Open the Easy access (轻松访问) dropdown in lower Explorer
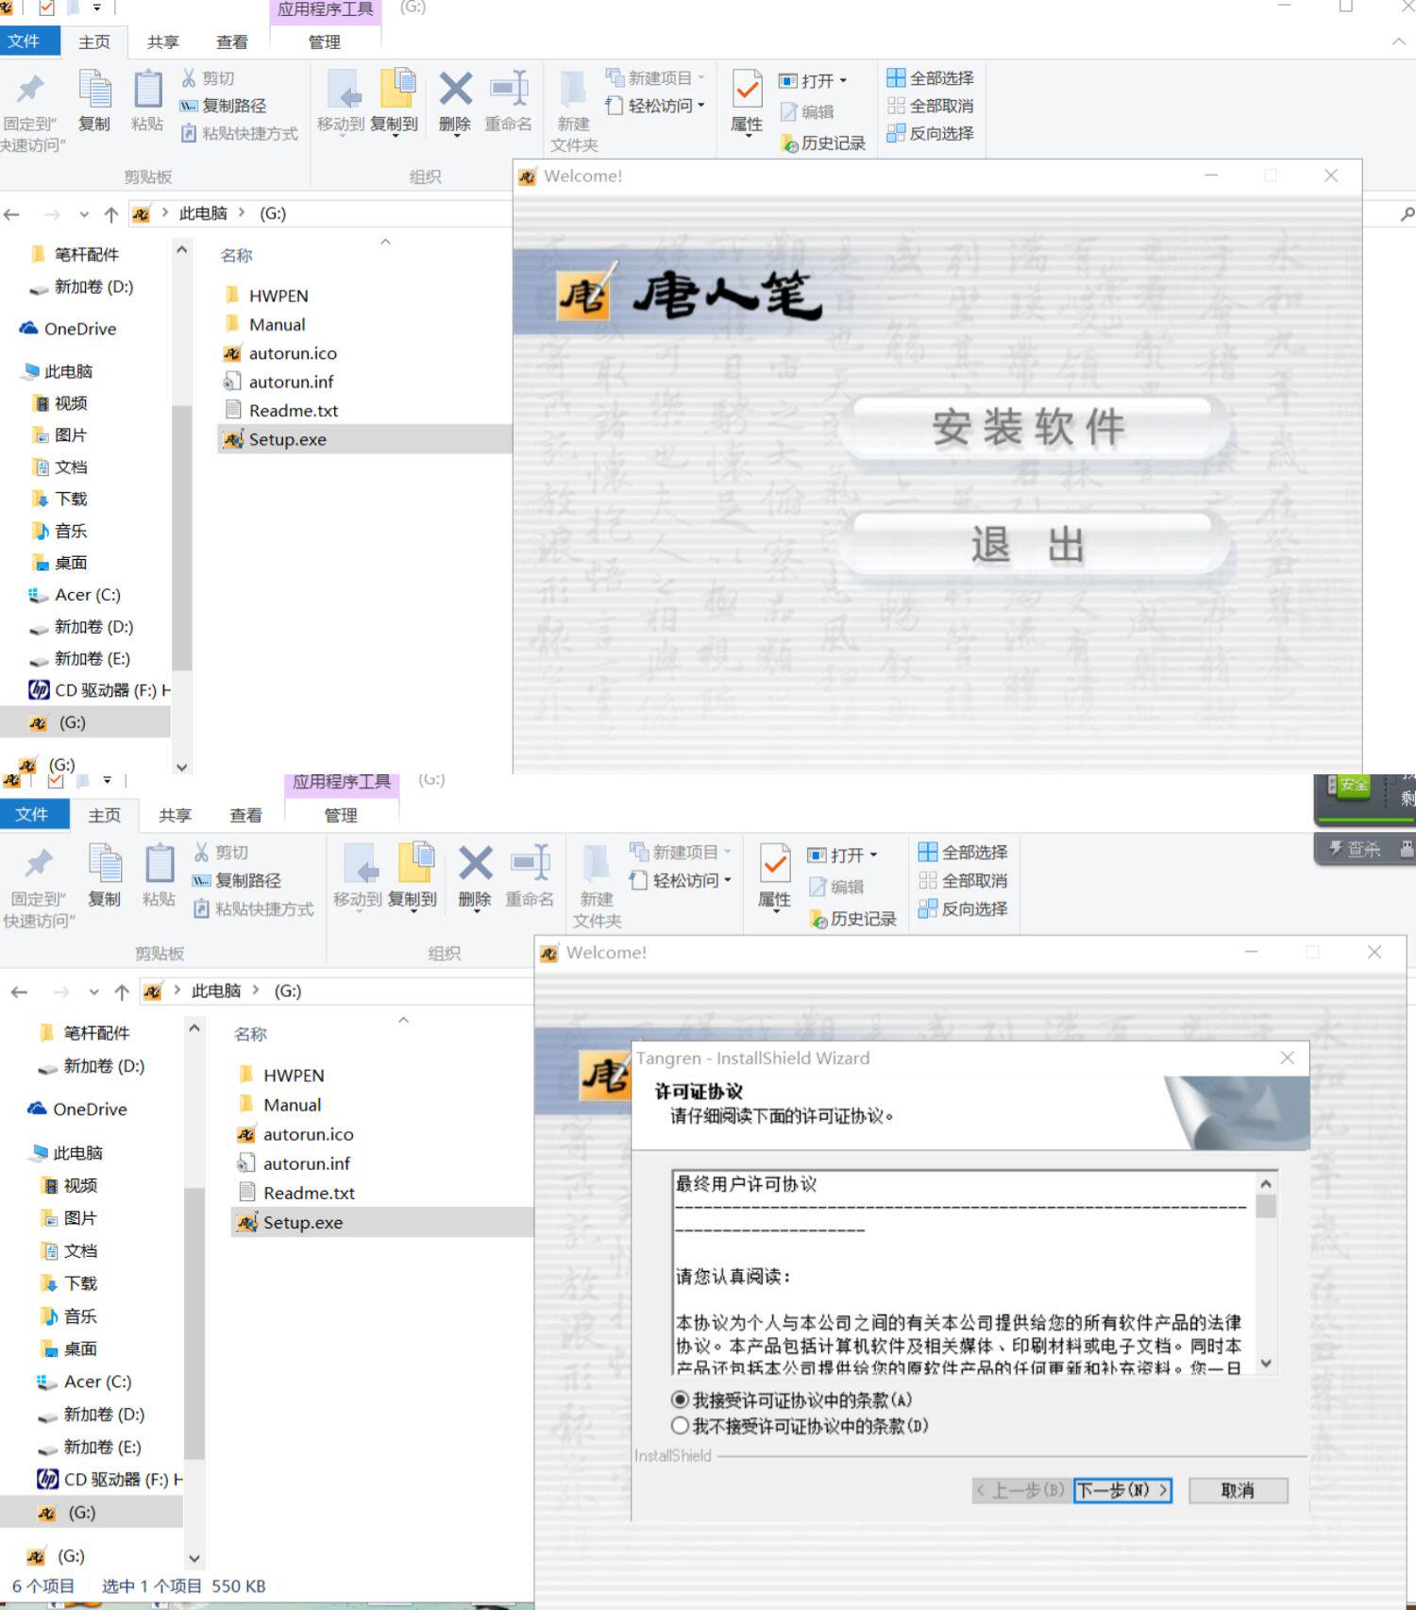This screenshot has height=1610, width=1416. click(682, 880)
